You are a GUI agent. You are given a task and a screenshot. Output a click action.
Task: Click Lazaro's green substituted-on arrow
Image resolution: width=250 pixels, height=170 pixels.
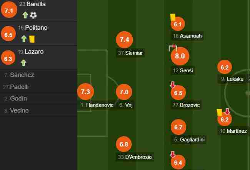point(23,63)
